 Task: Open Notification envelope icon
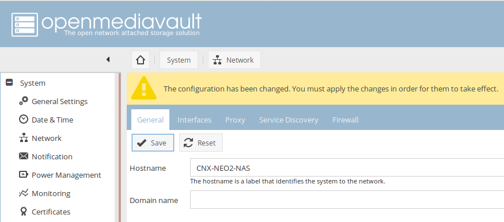point(24,156)
